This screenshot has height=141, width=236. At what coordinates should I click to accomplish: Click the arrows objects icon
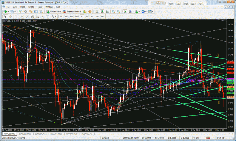pos(53,16)
